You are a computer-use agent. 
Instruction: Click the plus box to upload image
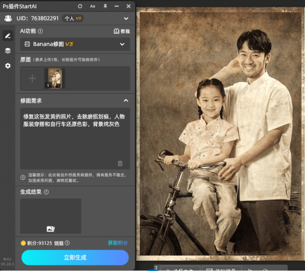click(x=32, y=79)
